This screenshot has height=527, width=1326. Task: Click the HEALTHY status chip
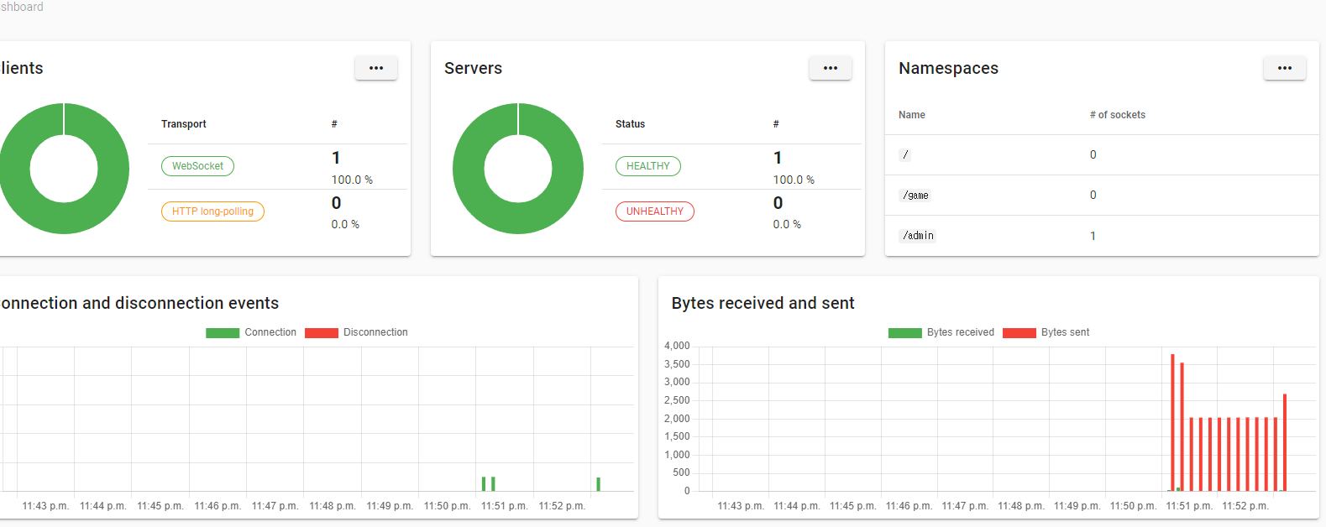[x=648, y=166]
